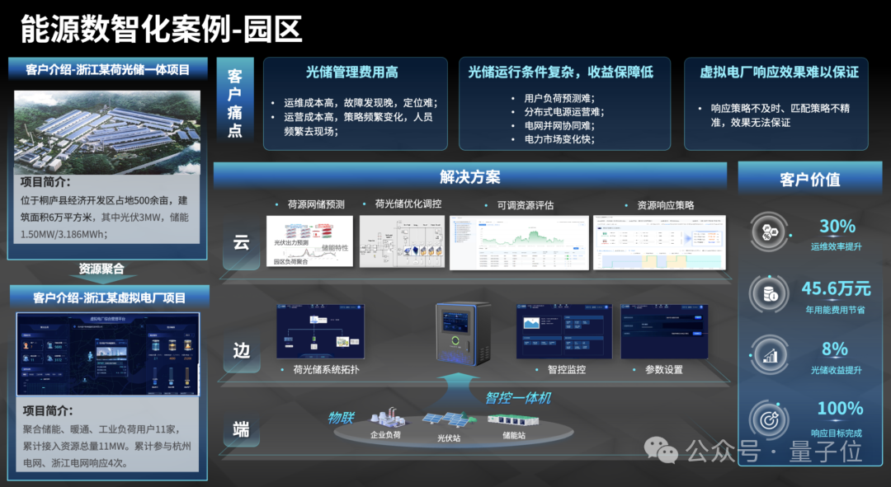Expand the 解决方案 banner
Image resolution: width=891 pixels, height=487 pixels.
click(x=469, y=176)
